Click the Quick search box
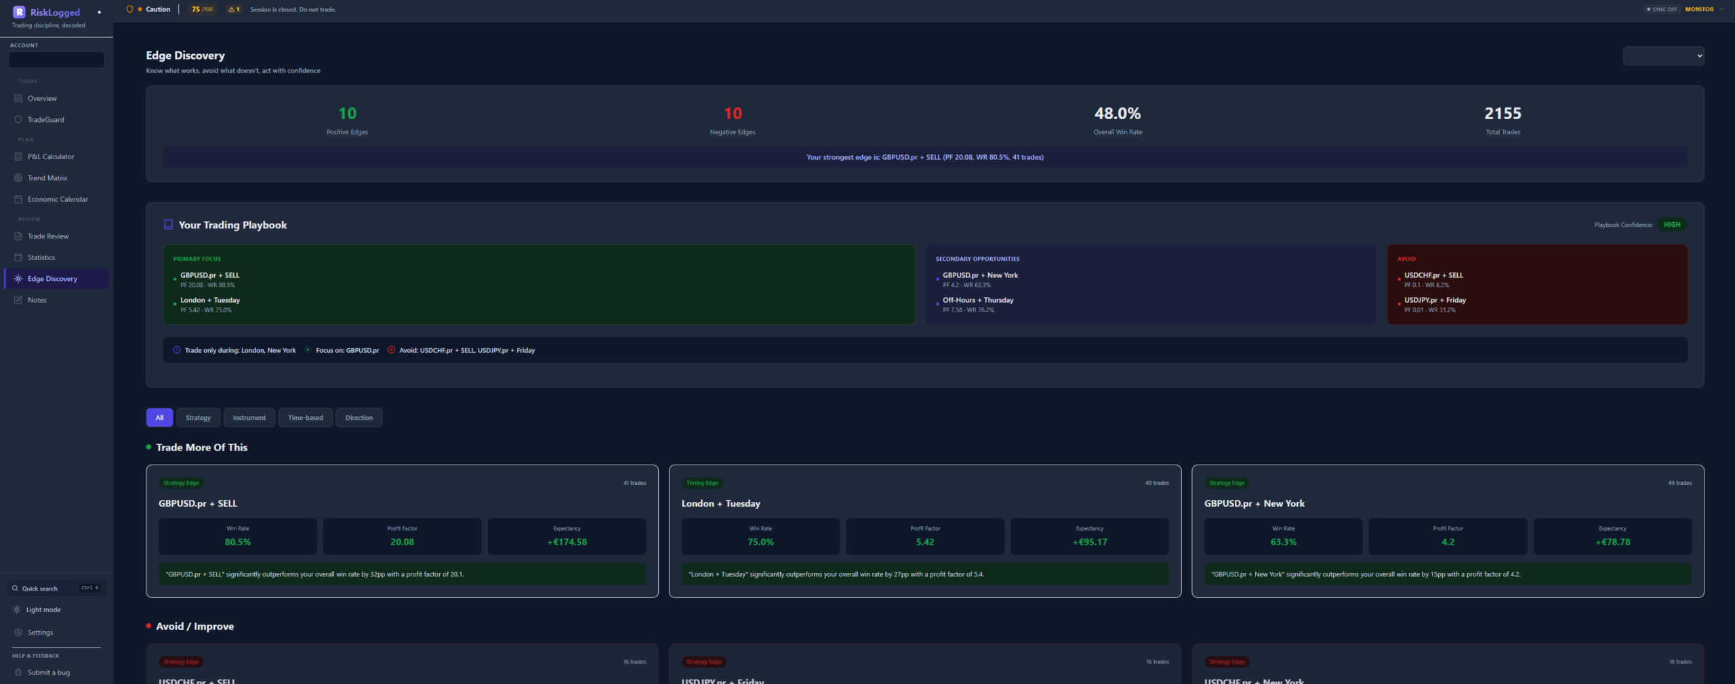The image size is (1735, 684). pos(56,589)
